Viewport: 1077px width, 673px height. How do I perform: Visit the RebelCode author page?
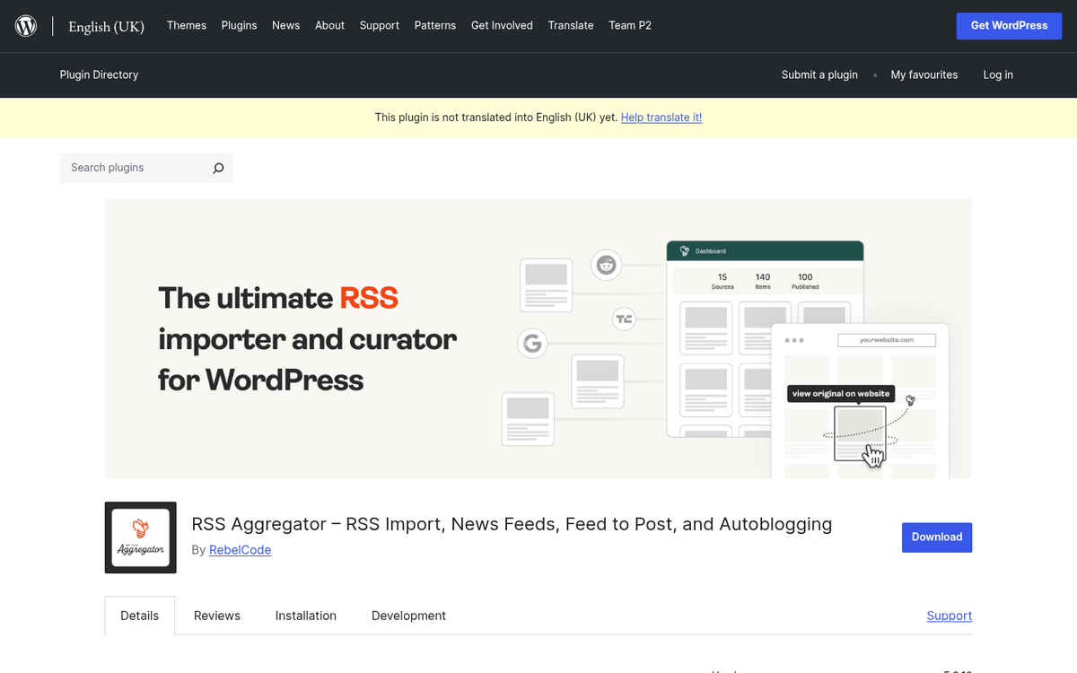240,549
